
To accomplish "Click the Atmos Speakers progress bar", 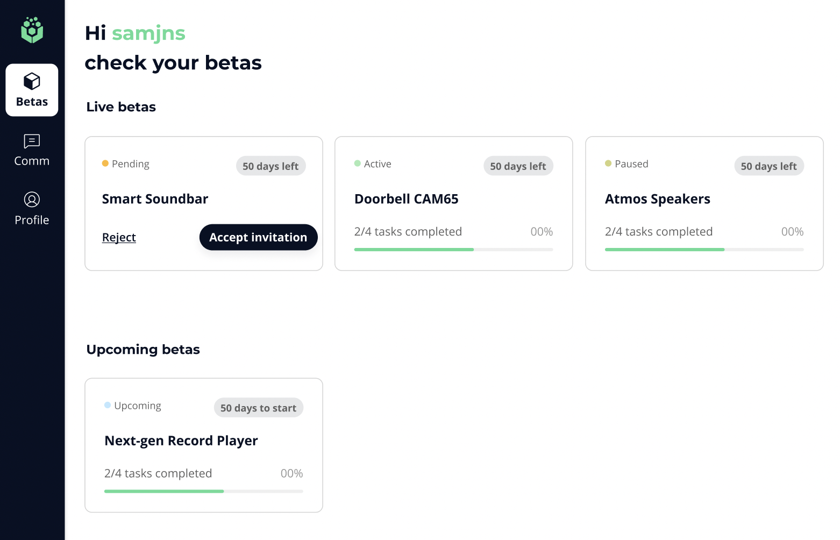I will pos(704,250).
